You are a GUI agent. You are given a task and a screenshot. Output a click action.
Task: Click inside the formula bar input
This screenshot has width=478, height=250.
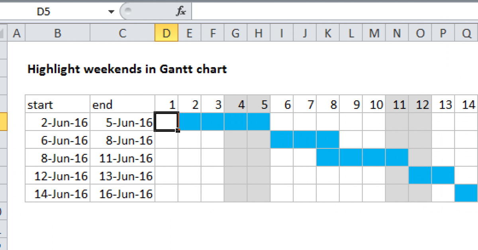point(335,12)
